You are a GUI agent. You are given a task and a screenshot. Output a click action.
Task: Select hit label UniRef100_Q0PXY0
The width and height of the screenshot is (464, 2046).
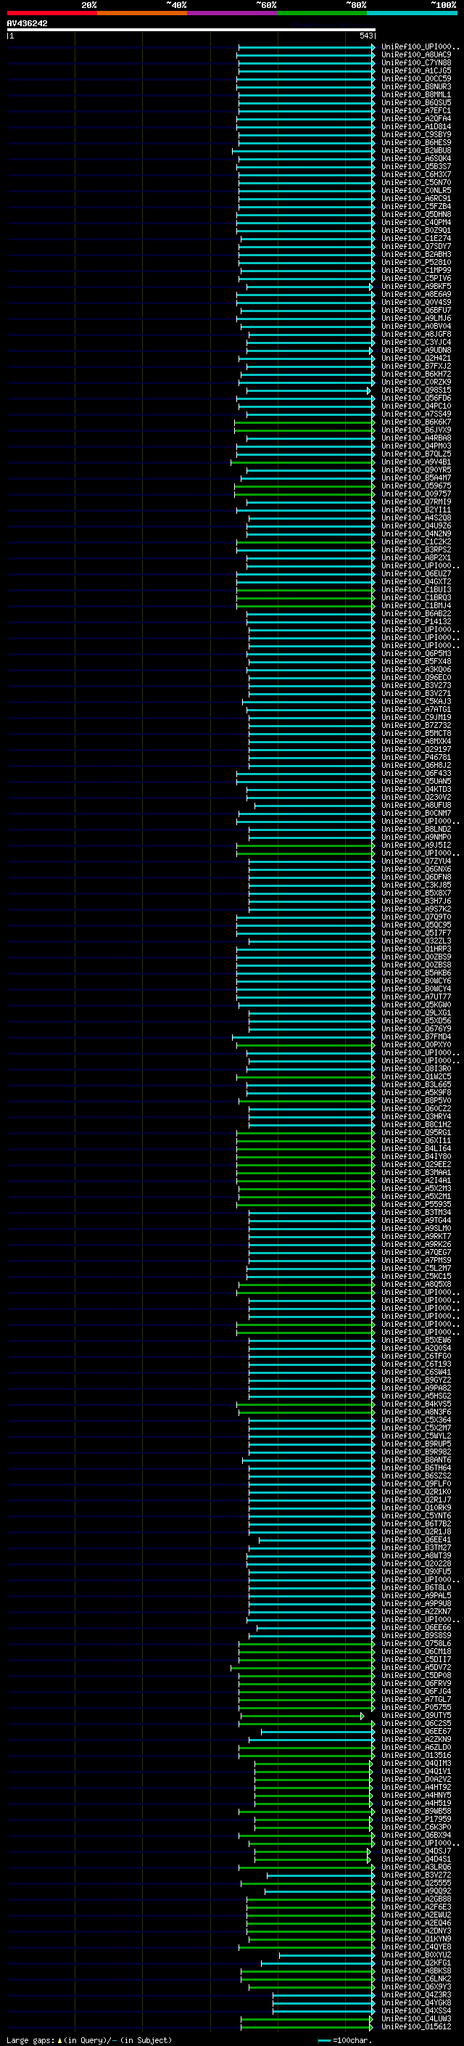pos(416,1044)
